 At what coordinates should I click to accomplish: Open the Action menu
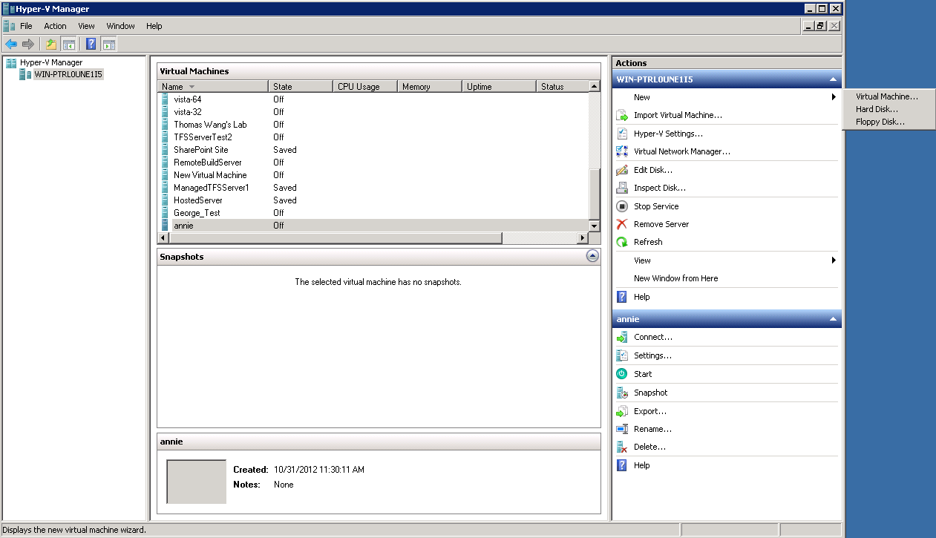(x=55, y=26)
